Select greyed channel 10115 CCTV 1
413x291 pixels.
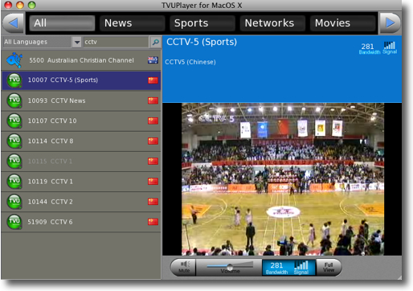click(81, 161)
